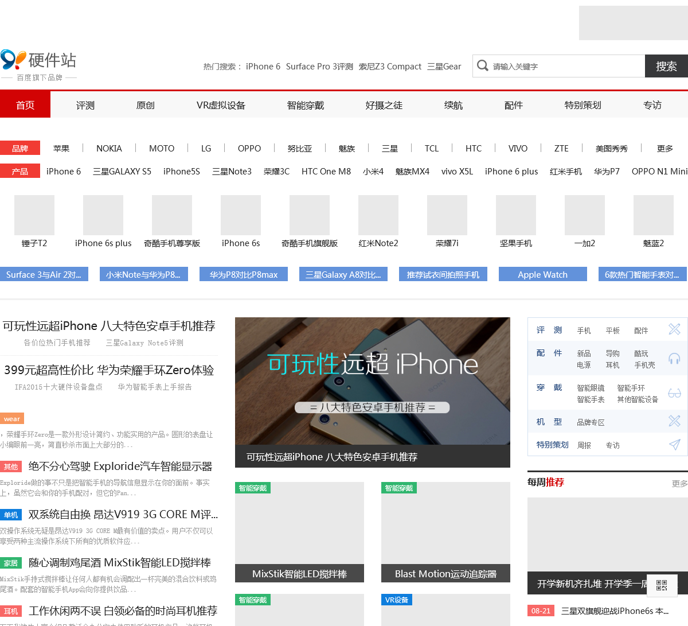Click the crossed tools icon in 评测 row
Viewport: 688px width, 626px height.
pyautogui.click(x=674, y=329)
